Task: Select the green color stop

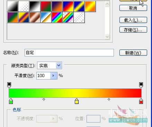Action: [11, 101]
